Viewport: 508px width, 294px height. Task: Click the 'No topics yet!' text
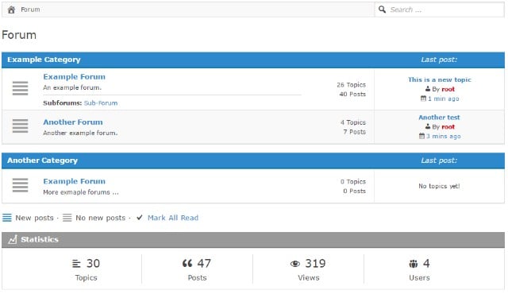439,186
